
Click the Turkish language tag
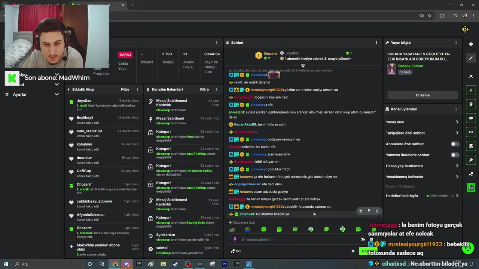click(x=405, y=72)
